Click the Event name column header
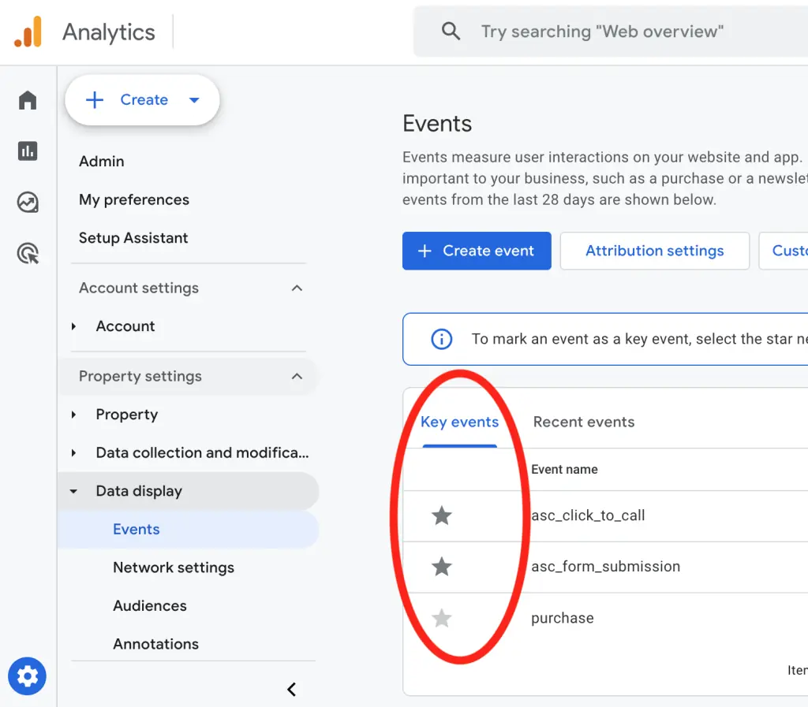808x707 pixels. (x=564, y=469)
